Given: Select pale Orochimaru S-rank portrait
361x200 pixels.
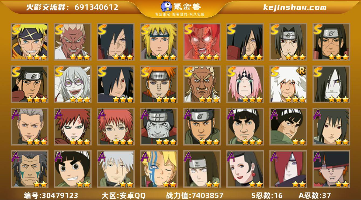Looking at the screenshot, I should pyautogui.click(x=331, y=84).
